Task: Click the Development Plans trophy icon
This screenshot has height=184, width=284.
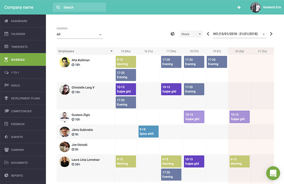Action: 6,98
